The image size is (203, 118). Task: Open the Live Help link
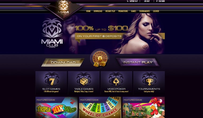(147, 1)
